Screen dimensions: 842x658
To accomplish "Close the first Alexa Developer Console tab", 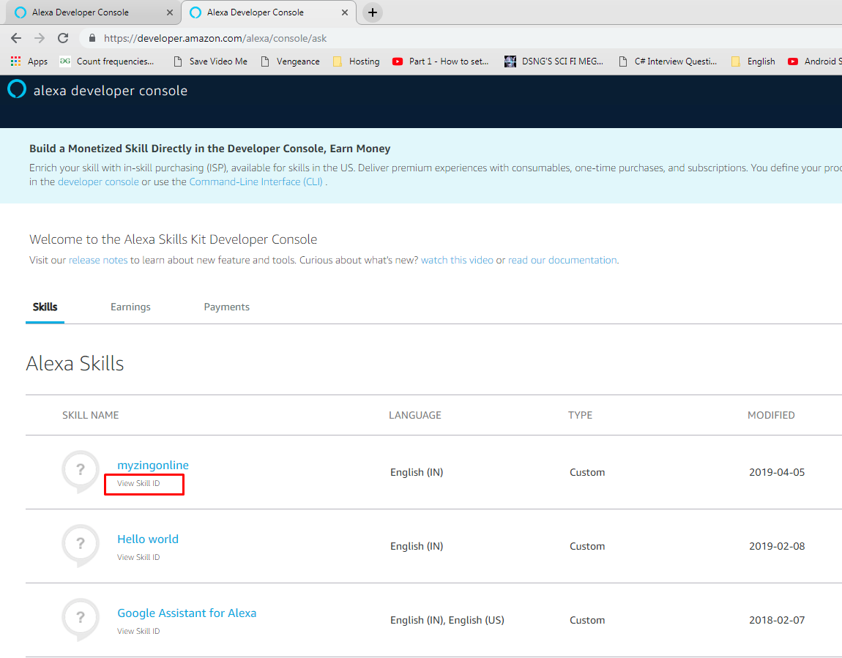I will 170,12.
